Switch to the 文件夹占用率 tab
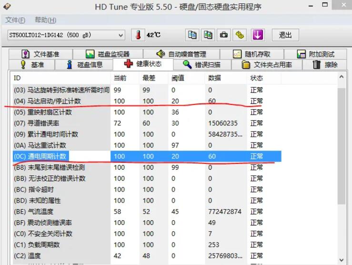The height and width of the screenshot is (265, 352). (267, 65)
